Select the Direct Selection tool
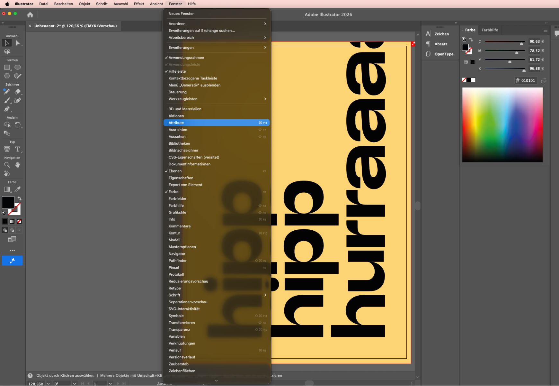Image resolution: width=559 pixels, height=386 pixels. point(18,43)
